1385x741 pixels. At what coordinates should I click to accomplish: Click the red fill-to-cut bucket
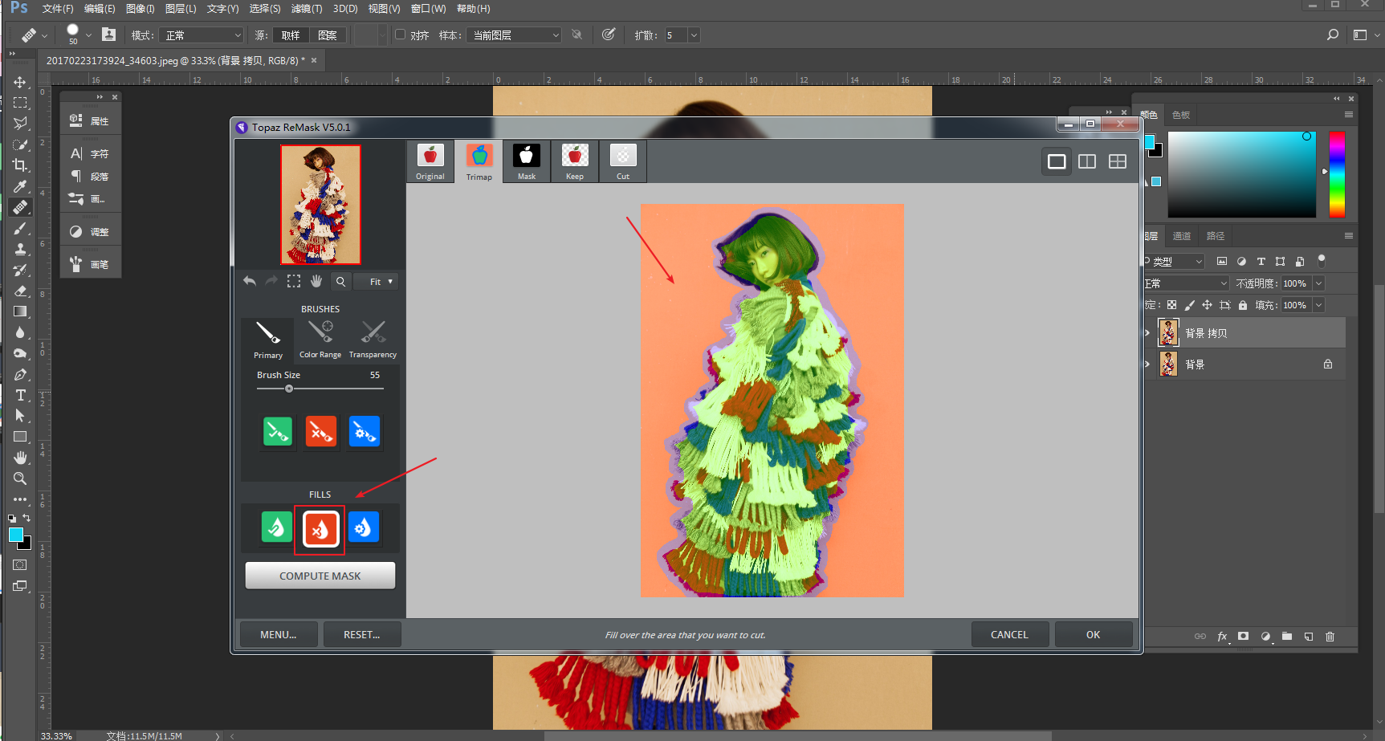pos(320,529)
